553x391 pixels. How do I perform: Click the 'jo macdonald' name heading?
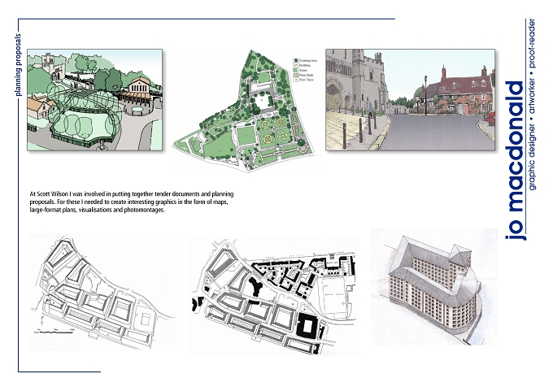coord(516,160)
